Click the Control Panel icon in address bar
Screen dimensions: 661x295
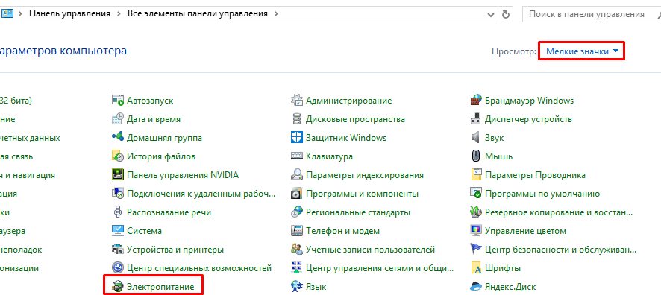[x=7, y=13]
